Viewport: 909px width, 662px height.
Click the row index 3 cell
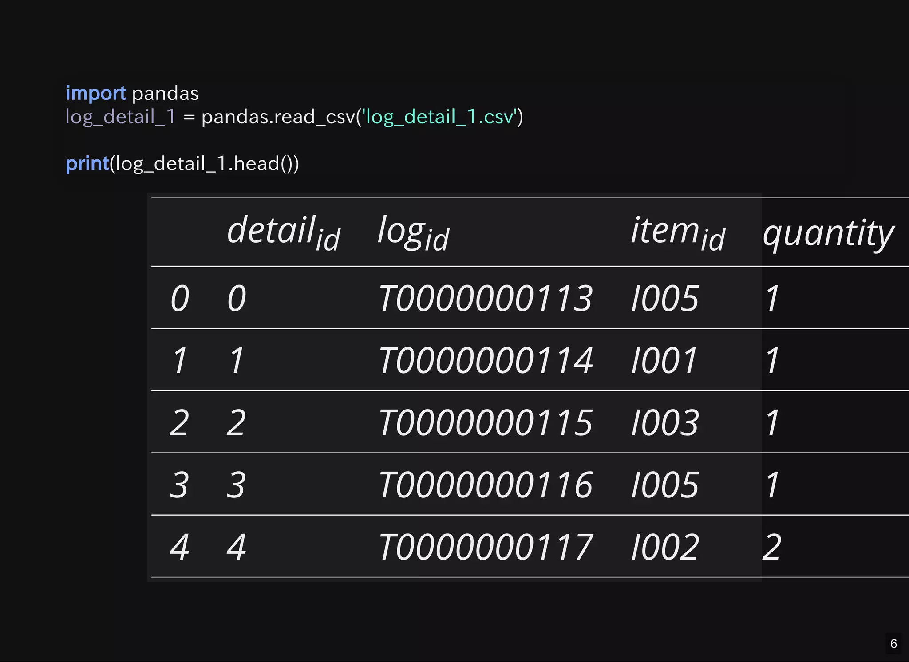(x=179, y=485)
